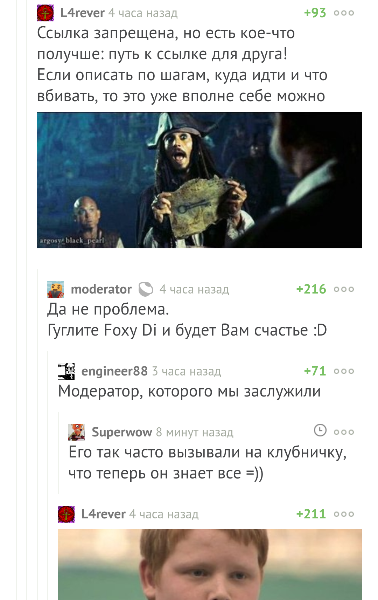Open the three-dot menu beside the +71 rating
The image size is (378, 600).
344,371
